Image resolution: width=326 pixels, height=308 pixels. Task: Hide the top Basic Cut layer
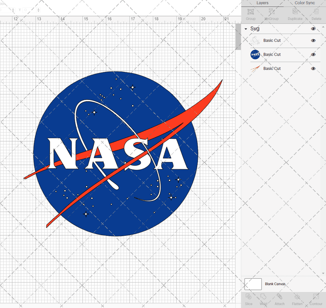(x=313, y=40)
